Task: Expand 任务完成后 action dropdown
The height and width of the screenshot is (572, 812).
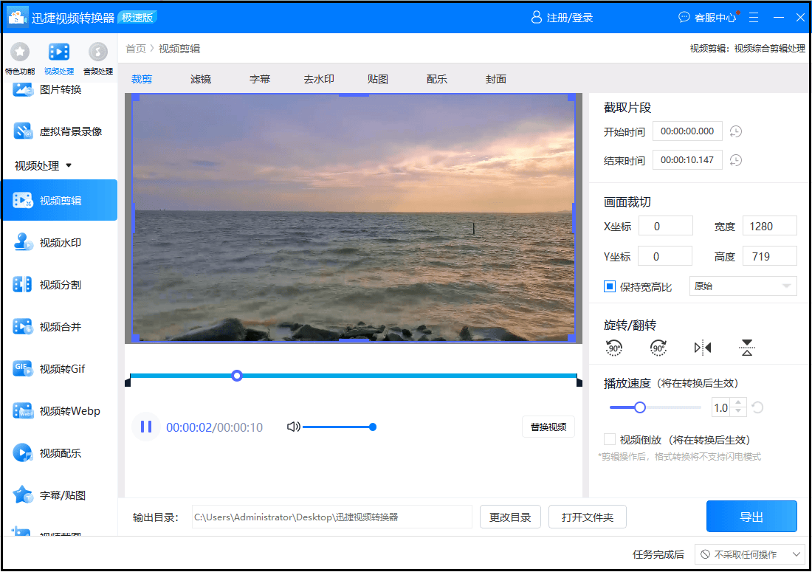Action: (x=750, y=554)
